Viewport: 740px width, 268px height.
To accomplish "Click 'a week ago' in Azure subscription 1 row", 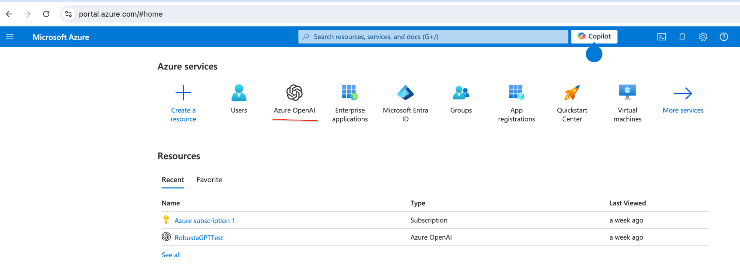I will point(626,220).
